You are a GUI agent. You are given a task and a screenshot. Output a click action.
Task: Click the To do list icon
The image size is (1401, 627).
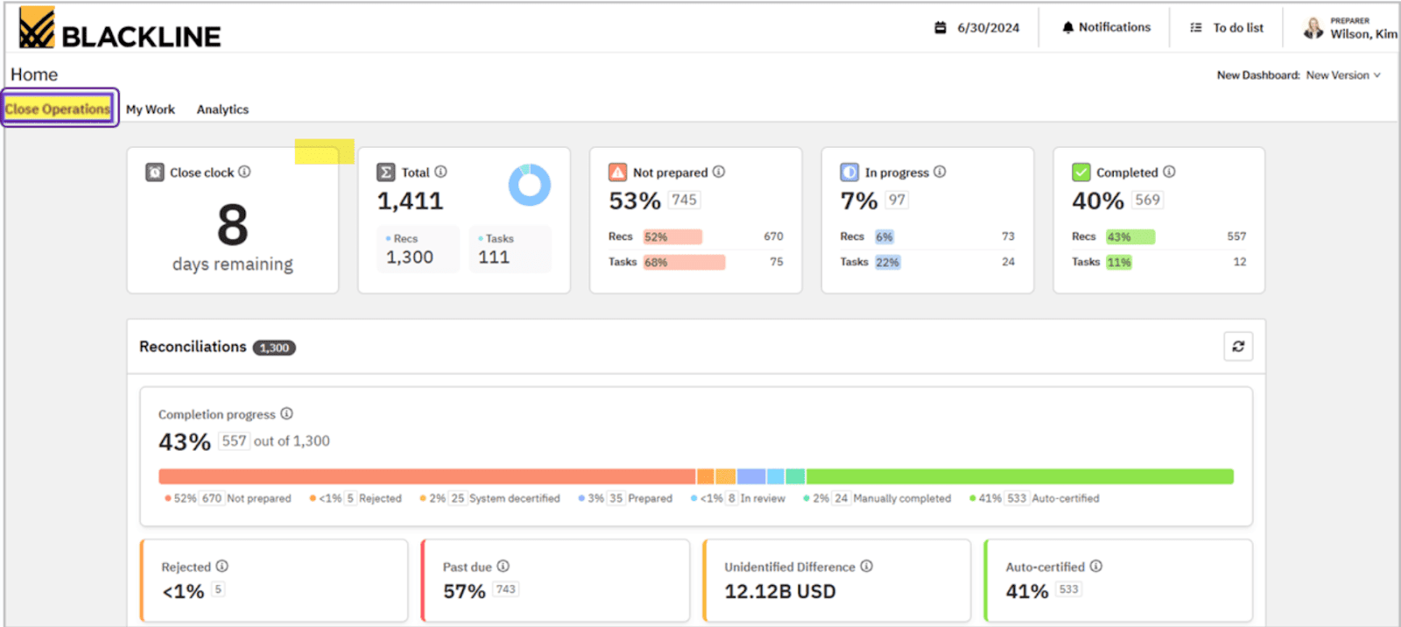[1196, 27]
